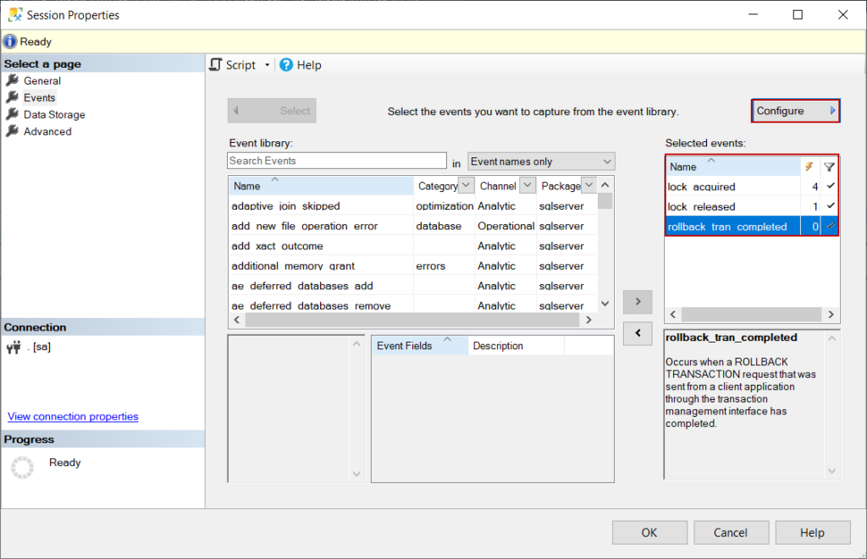Image resolution: width=867 pixels, height=559 pixels.
Task: Open the Category column filter dropdown
Action: [x=465, y=185]
